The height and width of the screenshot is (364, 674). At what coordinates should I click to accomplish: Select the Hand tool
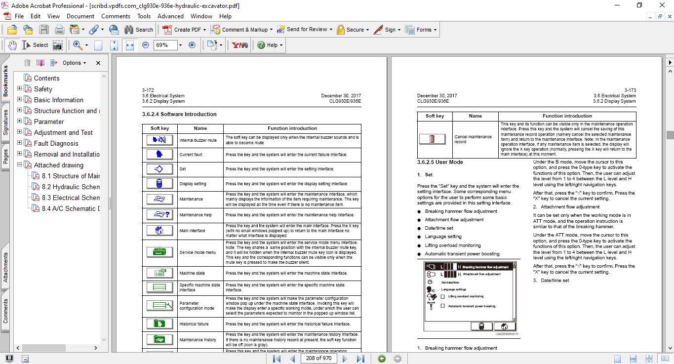[12, 45]
